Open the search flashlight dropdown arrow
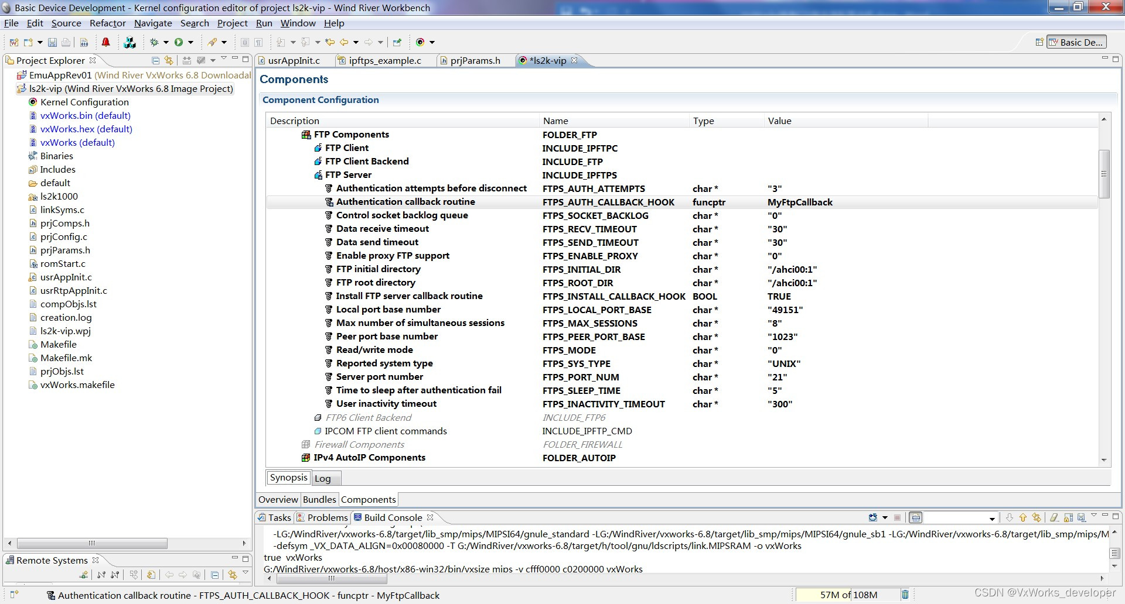The height and width of the screenshot is (604, 1125). (x=224, y=42)
